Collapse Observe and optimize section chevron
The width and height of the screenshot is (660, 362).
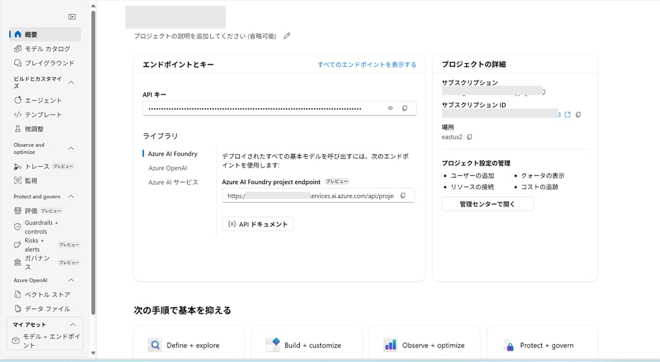(x=71, y=148)
